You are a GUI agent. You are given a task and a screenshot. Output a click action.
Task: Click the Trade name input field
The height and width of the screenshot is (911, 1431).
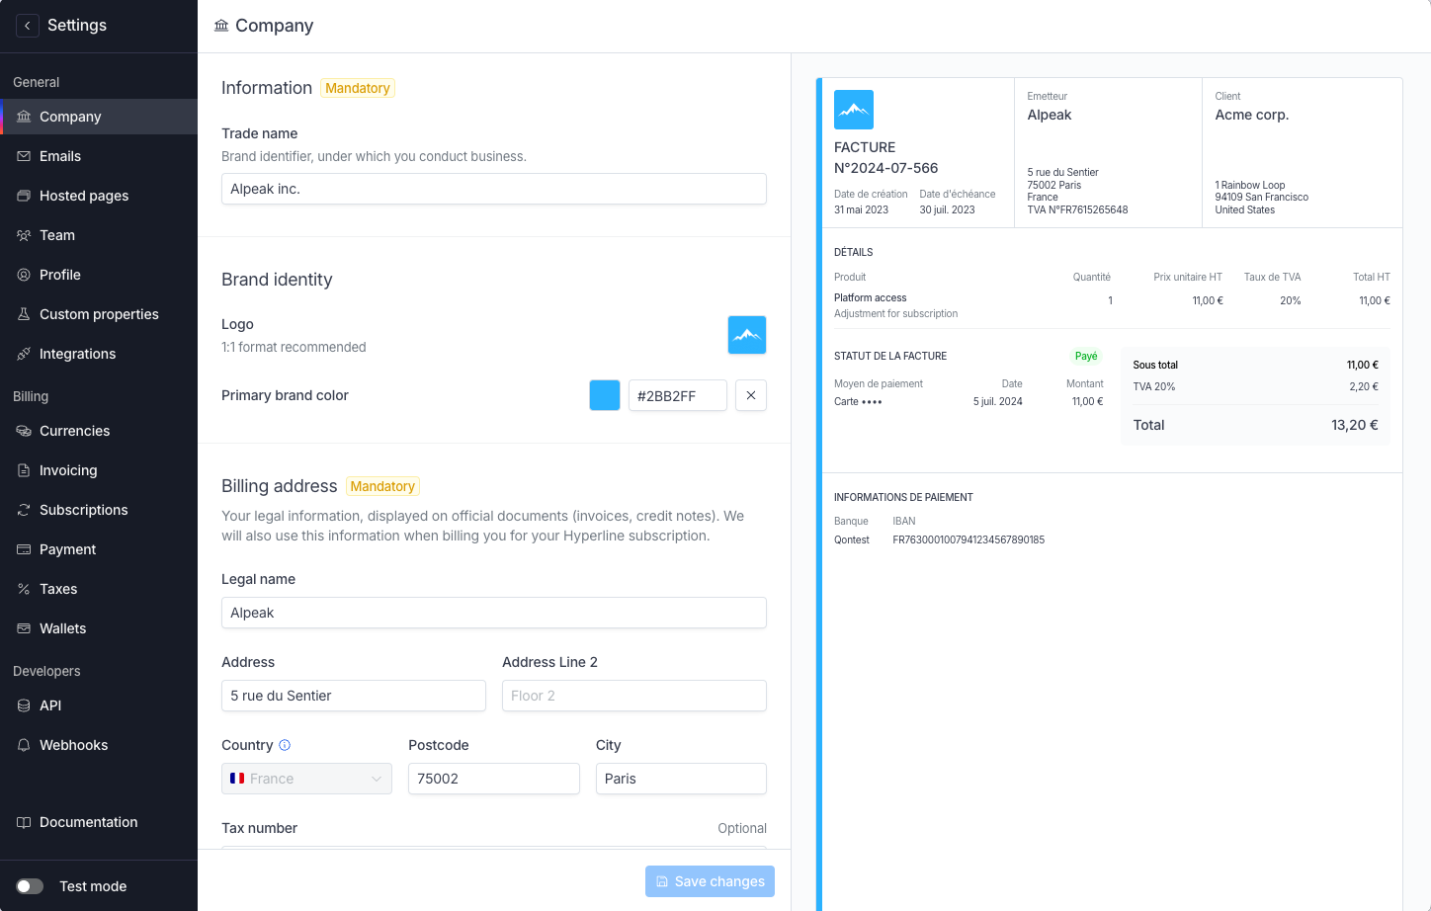(x=494, y=189)
